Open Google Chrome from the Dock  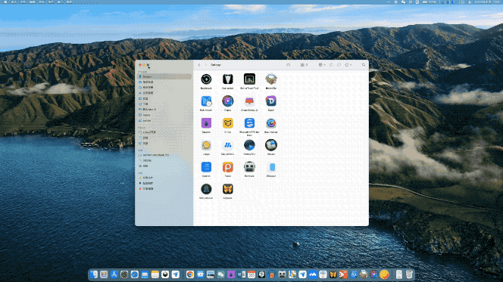click(x=190, y=274)
